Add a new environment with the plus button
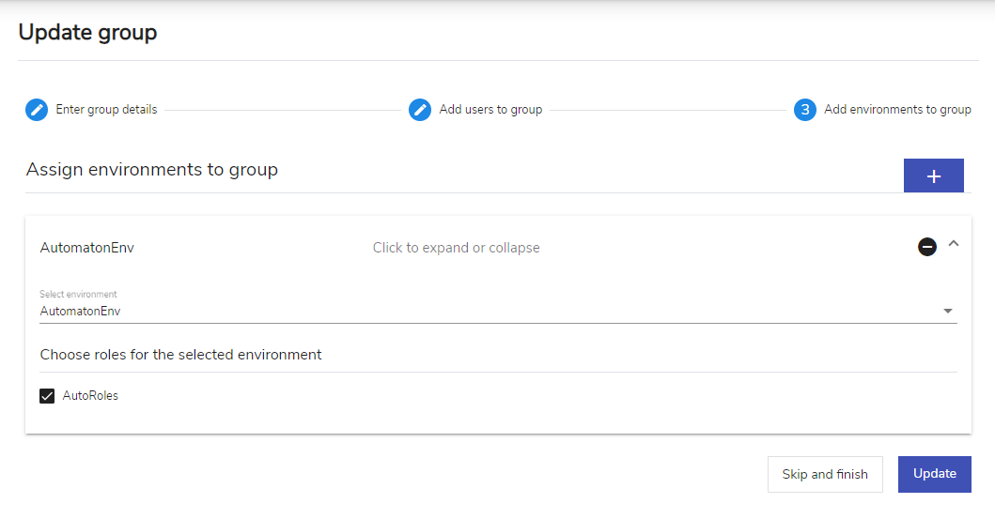 pyautogui.click(x=933, y=176)
